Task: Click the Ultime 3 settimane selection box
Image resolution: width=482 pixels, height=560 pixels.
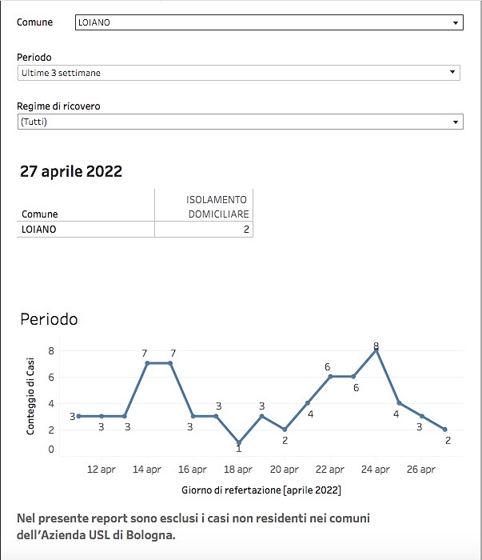Action: pos(239,73)
